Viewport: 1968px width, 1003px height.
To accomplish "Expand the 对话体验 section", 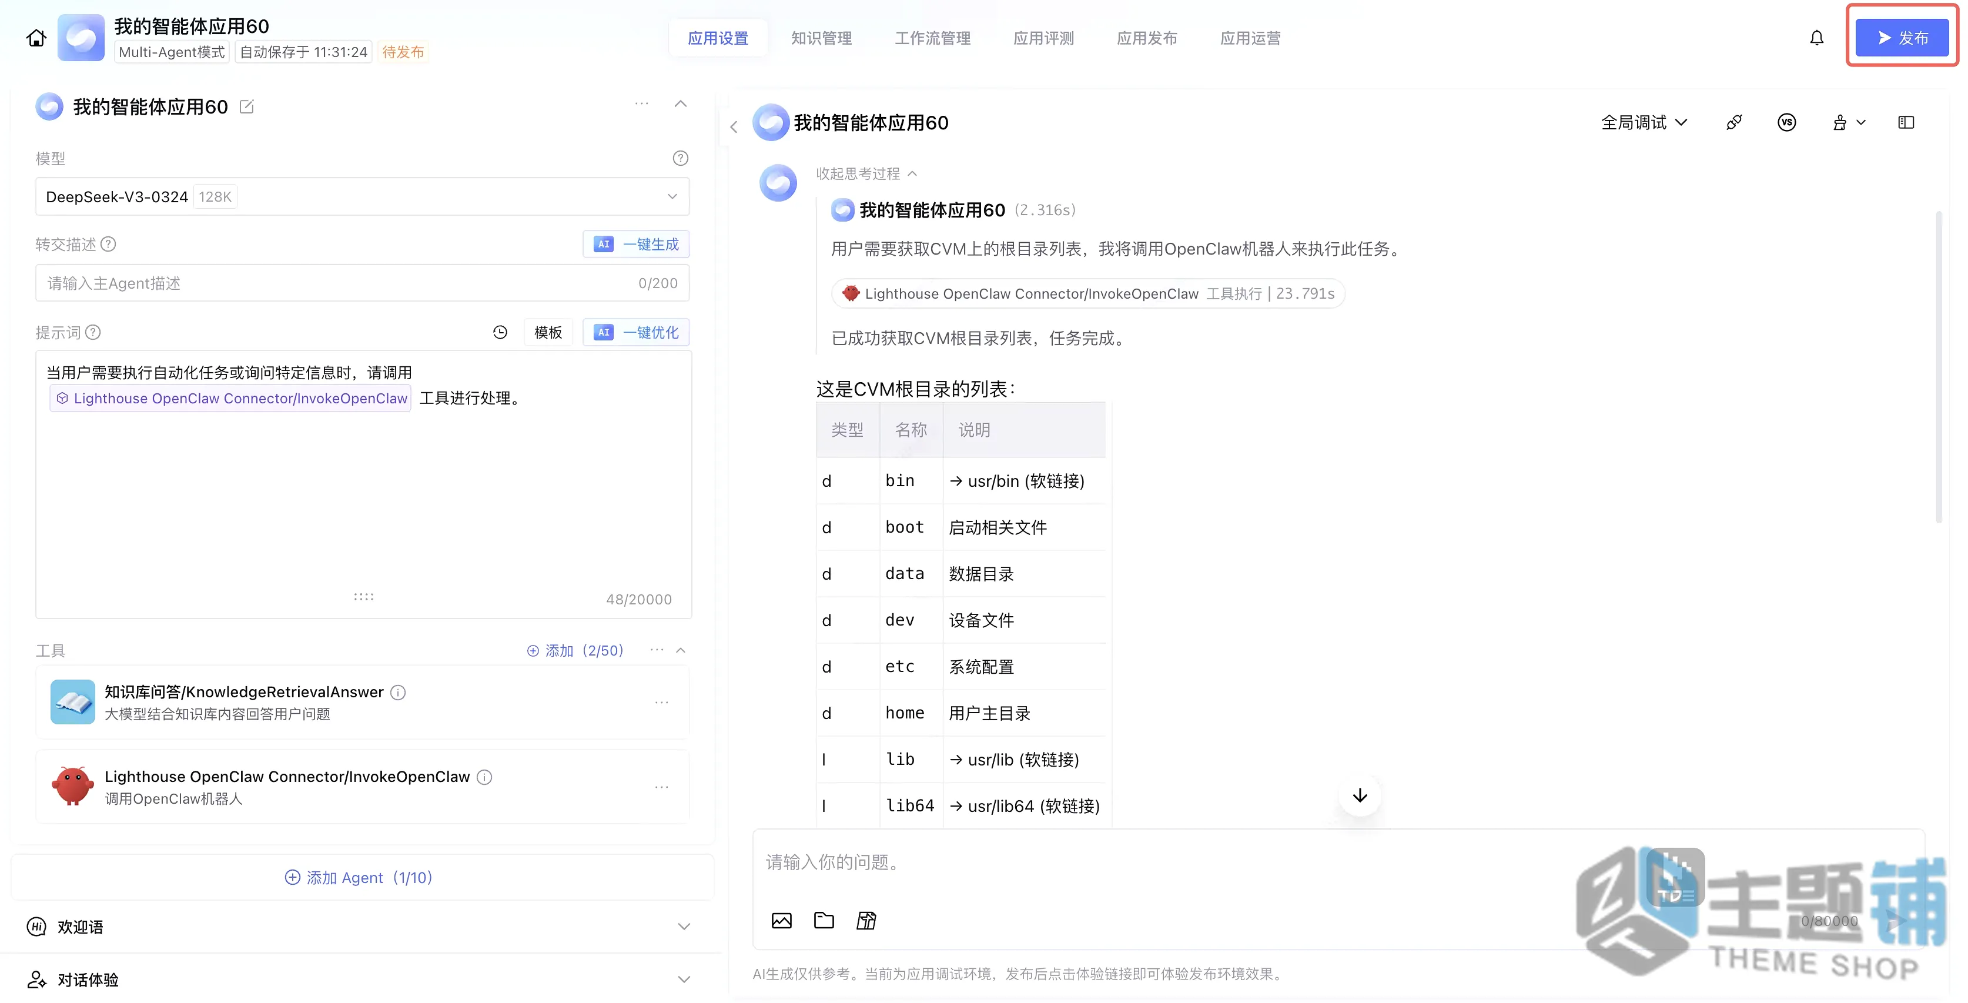I will point(684,979).
